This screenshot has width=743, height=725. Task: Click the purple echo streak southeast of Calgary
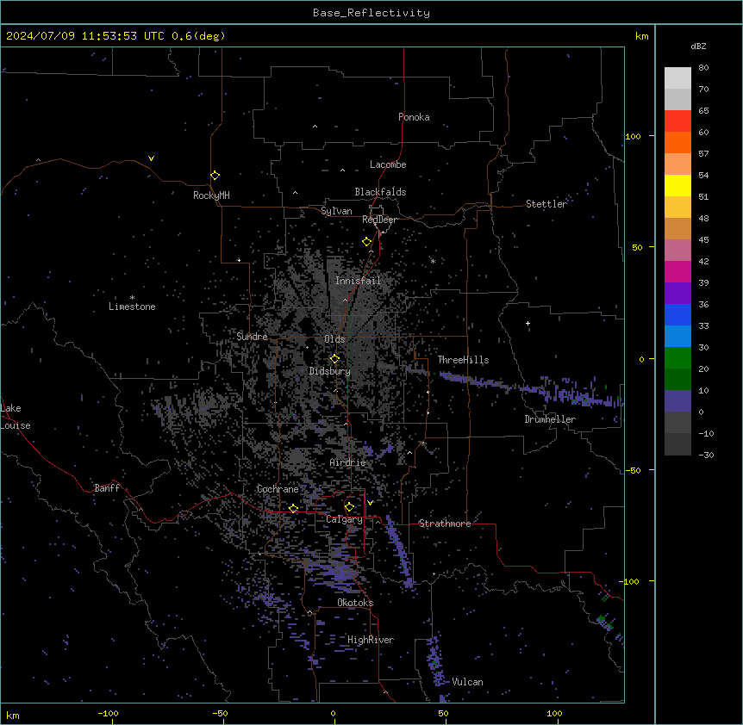pyautogui.click(x=399, y=551)
